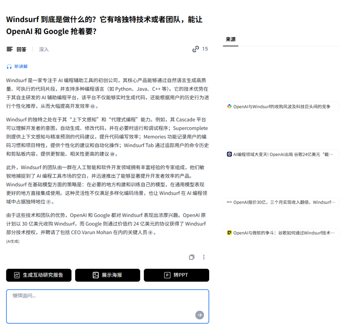Click favicon of OpenAI报价30亿 source

point(229,202)
